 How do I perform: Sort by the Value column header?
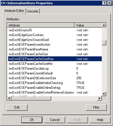coord(88,25)
